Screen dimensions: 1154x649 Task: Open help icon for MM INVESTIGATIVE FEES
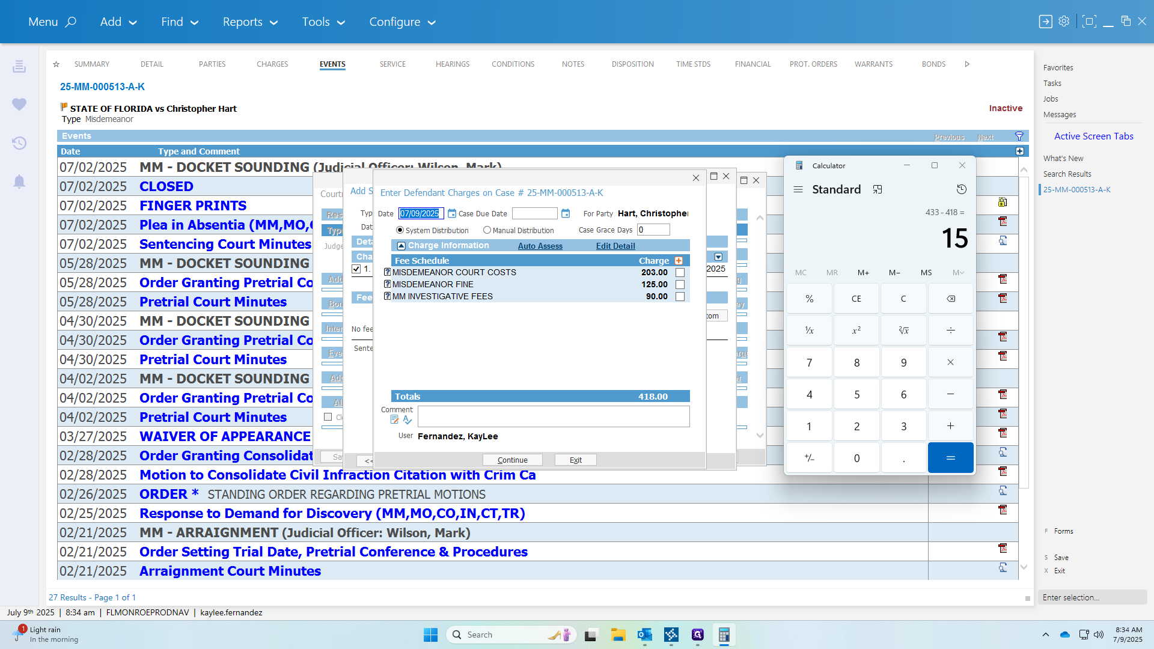[387, 296]
